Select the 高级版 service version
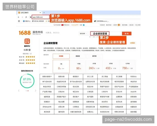This screenshot has width=157, height=126. (78, 56)
